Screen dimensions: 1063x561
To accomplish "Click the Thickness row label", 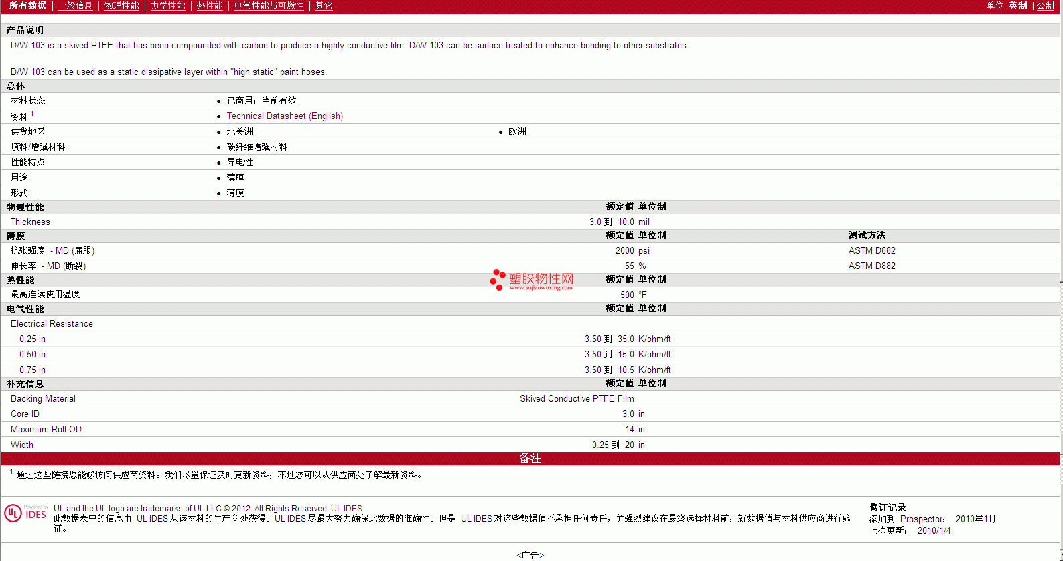I will 30,222.
